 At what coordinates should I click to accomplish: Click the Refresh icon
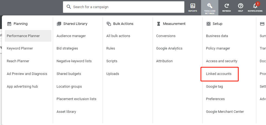226,6
